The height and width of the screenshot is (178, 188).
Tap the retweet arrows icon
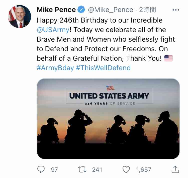(x=82, y=170)
